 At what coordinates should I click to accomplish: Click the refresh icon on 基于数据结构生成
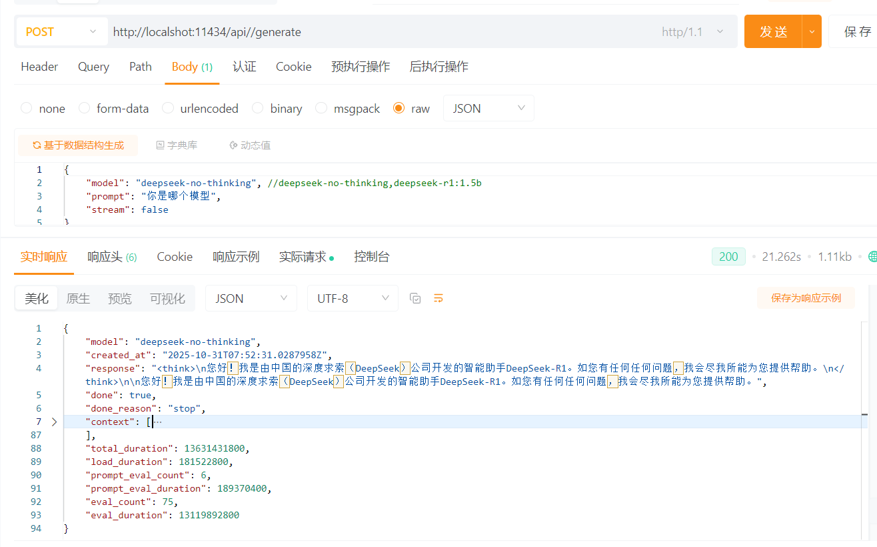37,145
